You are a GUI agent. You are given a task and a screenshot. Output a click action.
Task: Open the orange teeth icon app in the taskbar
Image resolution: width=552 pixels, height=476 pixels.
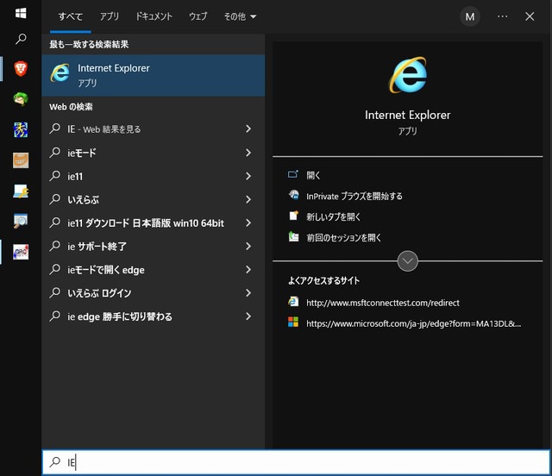(x=21, y=160)
